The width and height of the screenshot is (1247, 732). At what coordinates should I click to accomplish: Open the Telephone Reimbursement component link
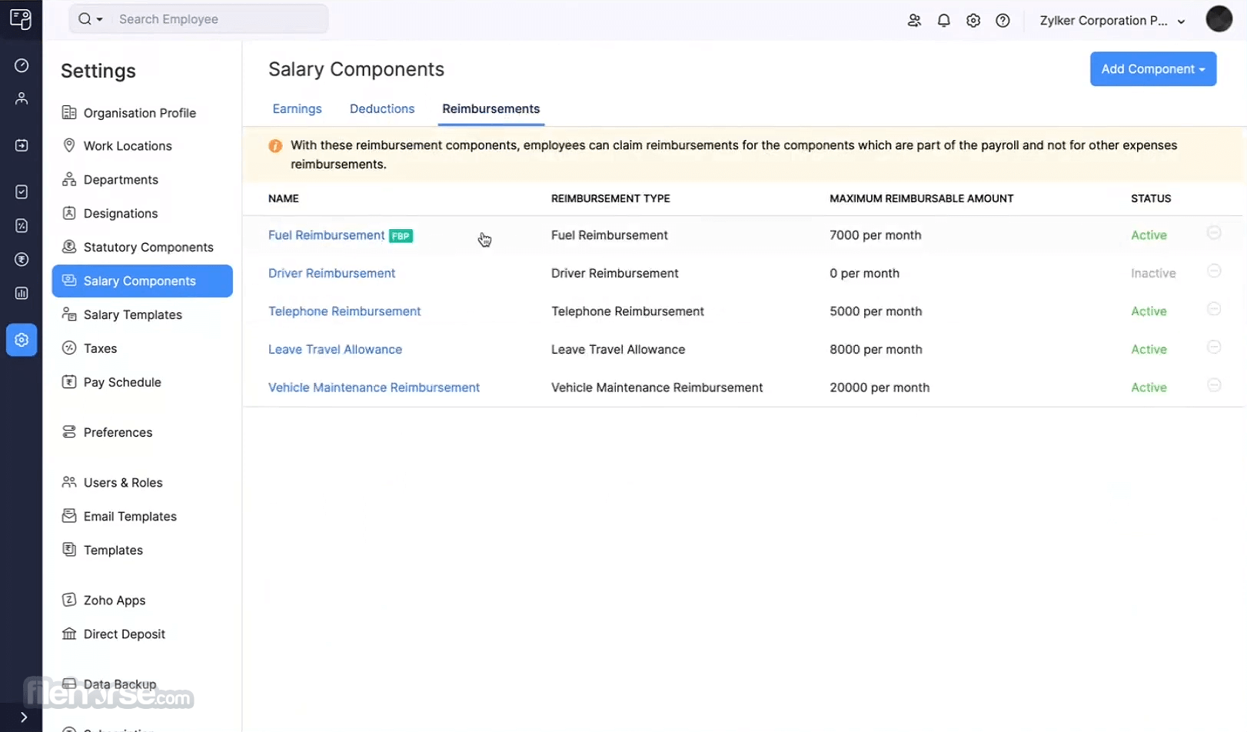click(344, 311)
